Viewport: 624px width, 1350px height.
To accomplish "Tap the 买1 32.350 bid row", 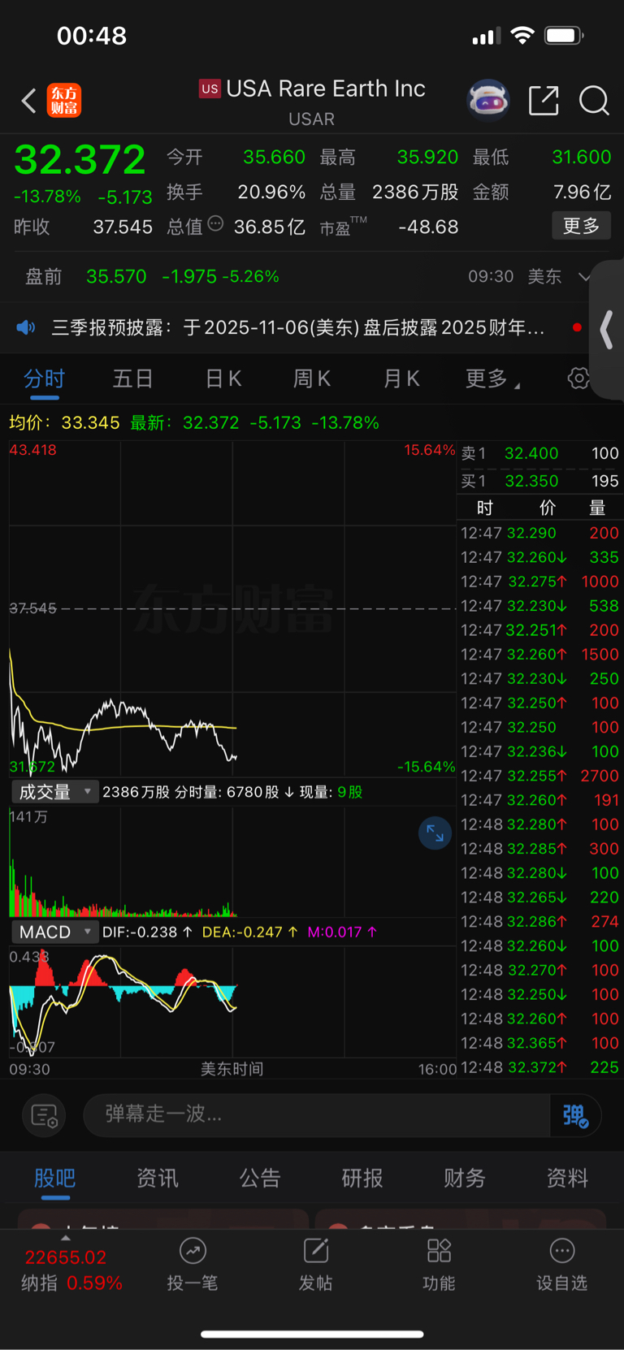I will 539,481.
